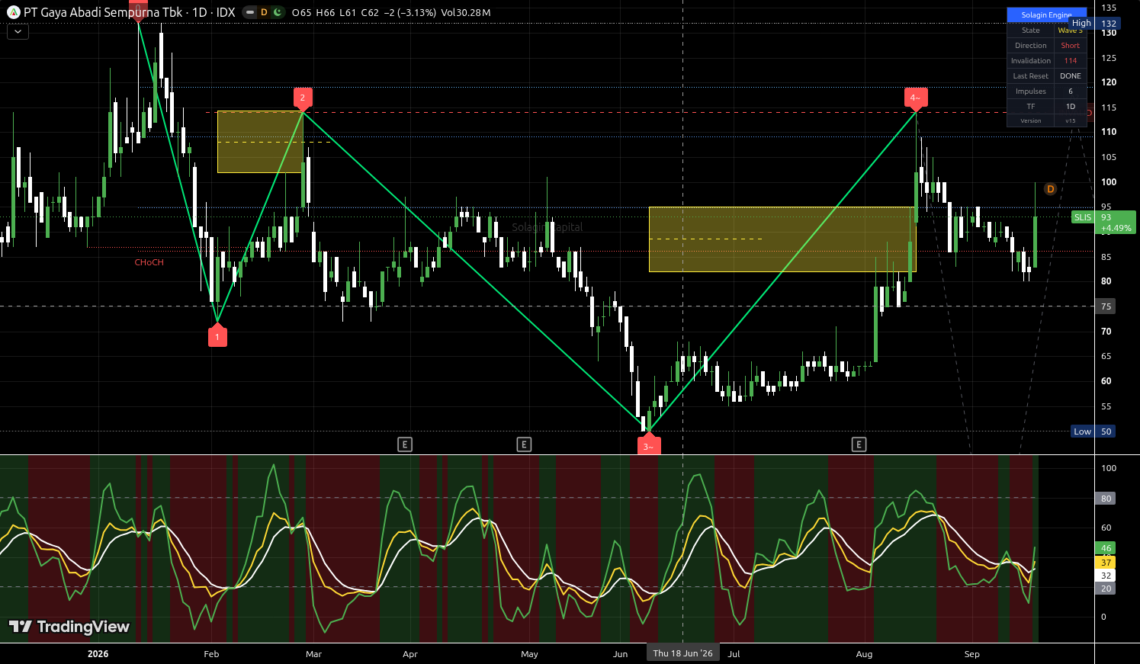The height and width of the screenshot is (664, 1140).
Task: Click the Thu 18 Jun '26 crosshair date label
Action: tap(682, 653)
